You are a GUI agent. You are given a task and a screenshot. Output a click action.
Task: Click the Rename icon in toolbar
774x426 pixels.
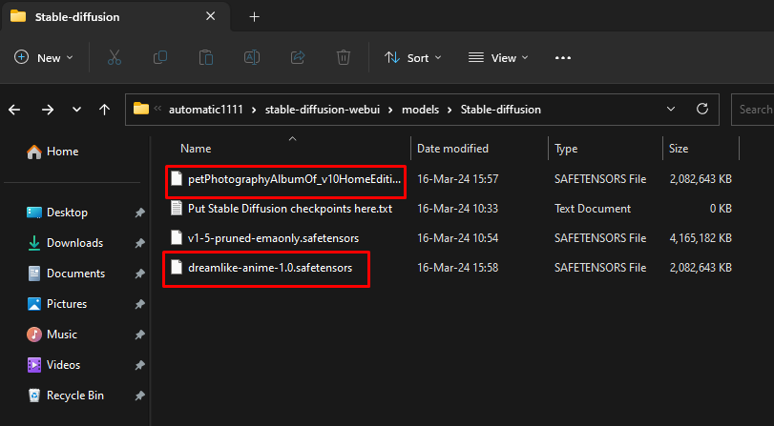point(252,58)
